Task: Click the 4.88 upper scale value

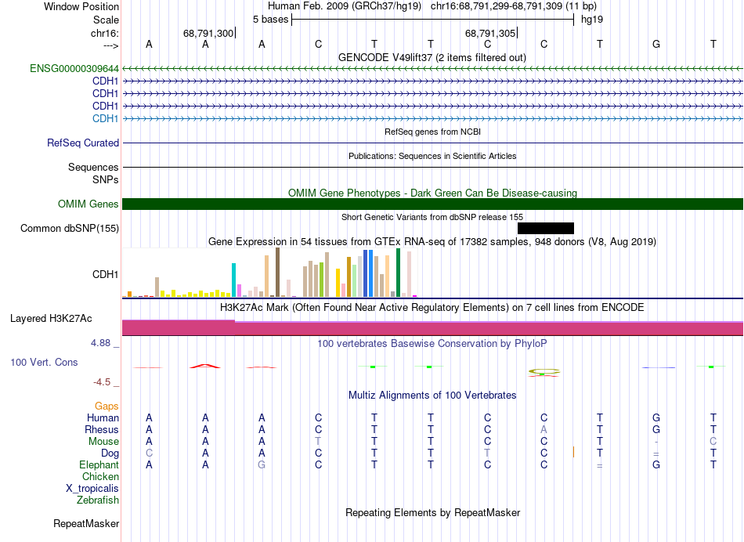Action: 100,342
